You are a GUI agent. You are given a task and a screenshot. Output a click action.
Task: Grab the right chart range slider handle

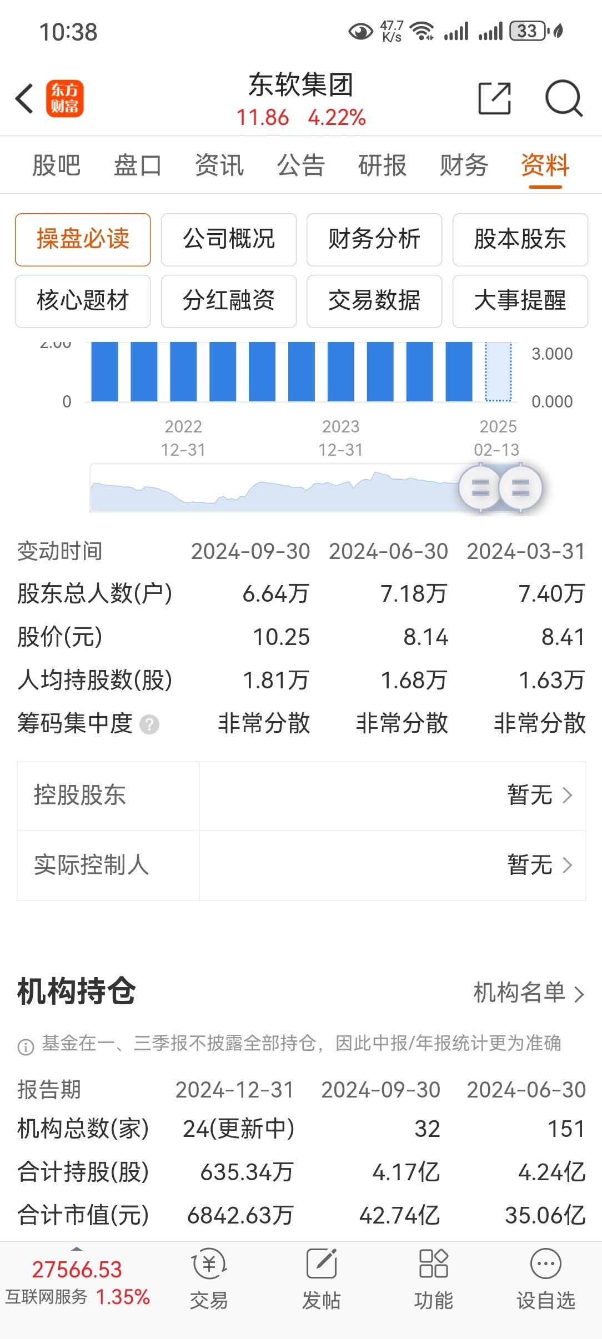pos(520,488)
